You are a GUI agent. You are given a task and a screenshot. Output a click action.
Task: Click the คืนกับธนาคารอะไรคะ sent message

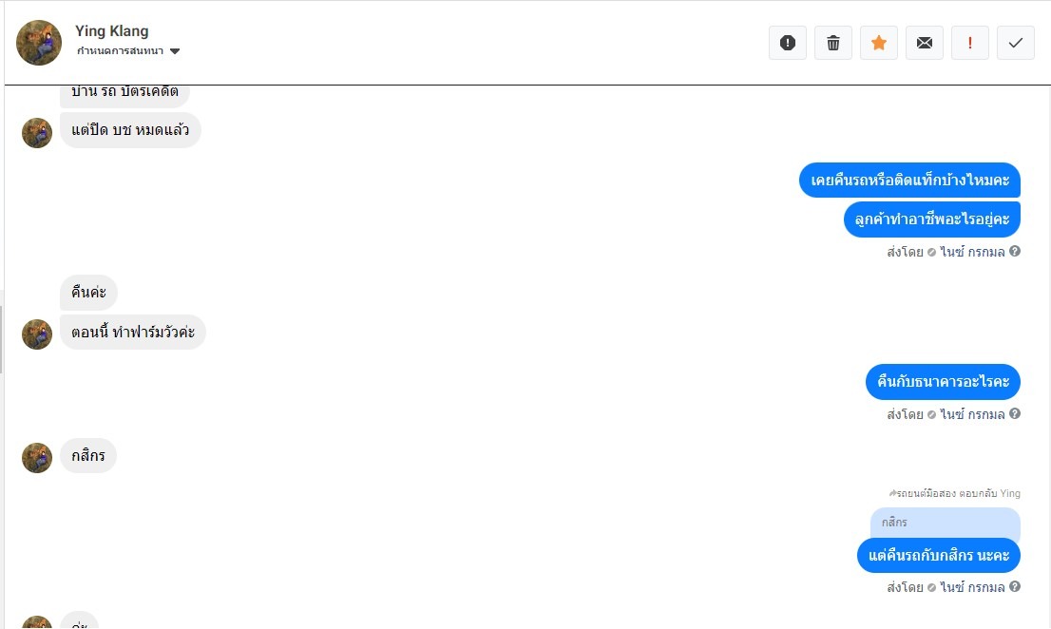(x=943, y=382)
